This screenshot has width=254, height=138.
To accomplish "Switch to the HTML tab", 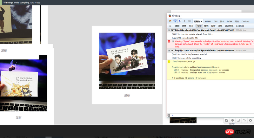I will [208, 21].
